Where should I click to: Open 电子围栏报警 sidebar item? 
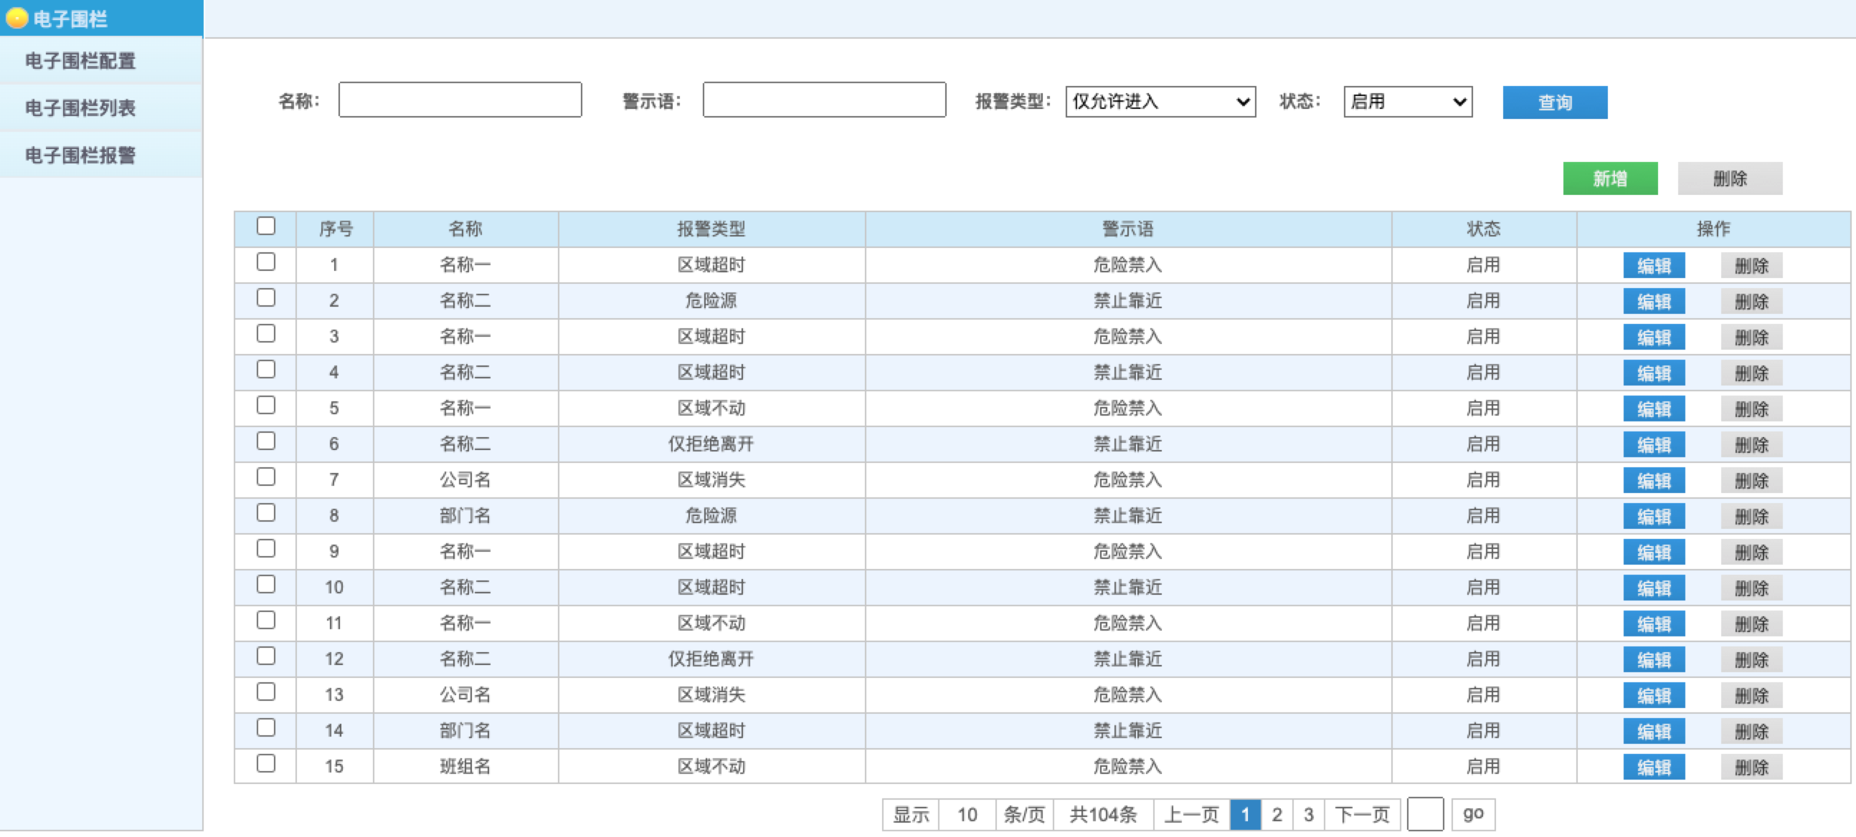point(80,156)
